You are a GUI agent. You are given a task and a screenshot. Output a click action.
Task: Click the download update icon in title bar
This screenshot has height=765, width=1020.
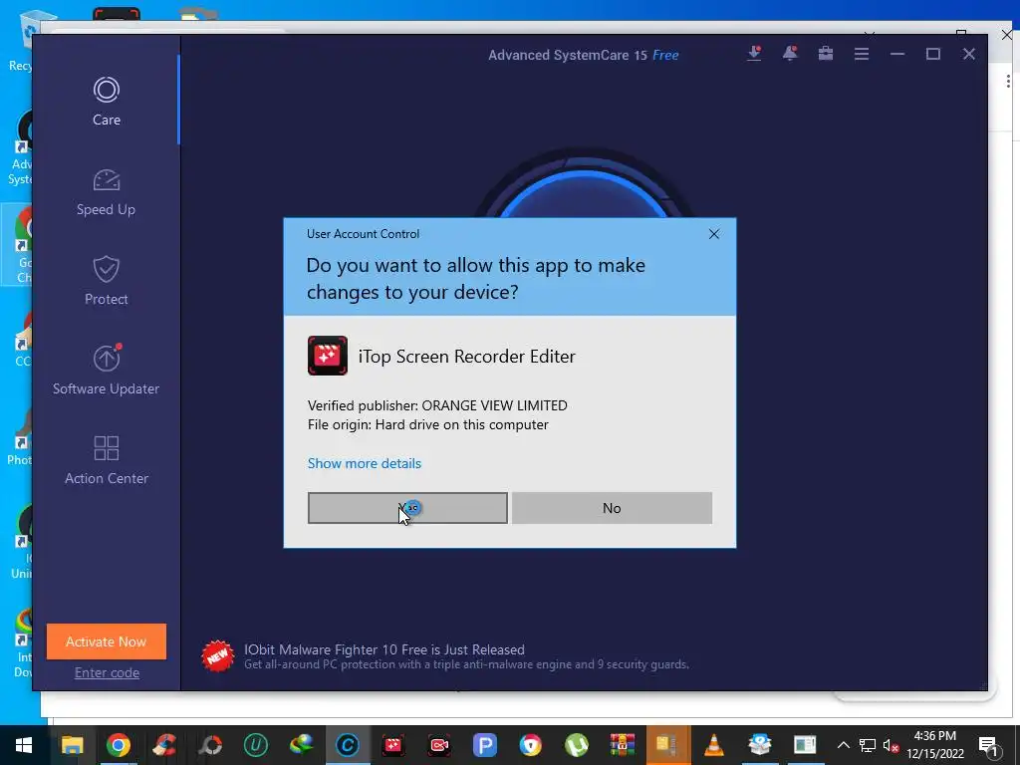point(754,54)
